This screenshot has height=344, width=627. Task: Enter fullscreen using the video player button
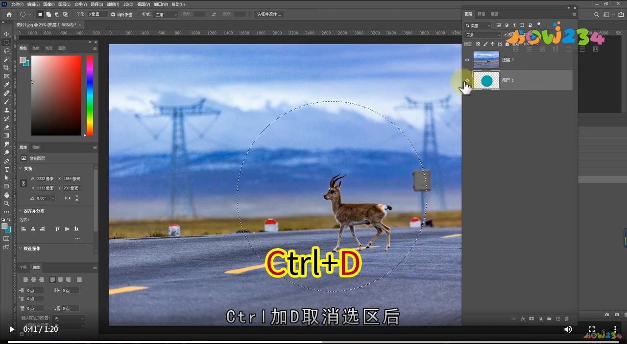point(592,329)
